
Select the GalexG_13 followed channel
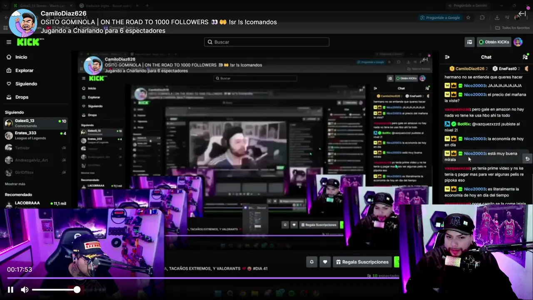[x=35, y=123]
